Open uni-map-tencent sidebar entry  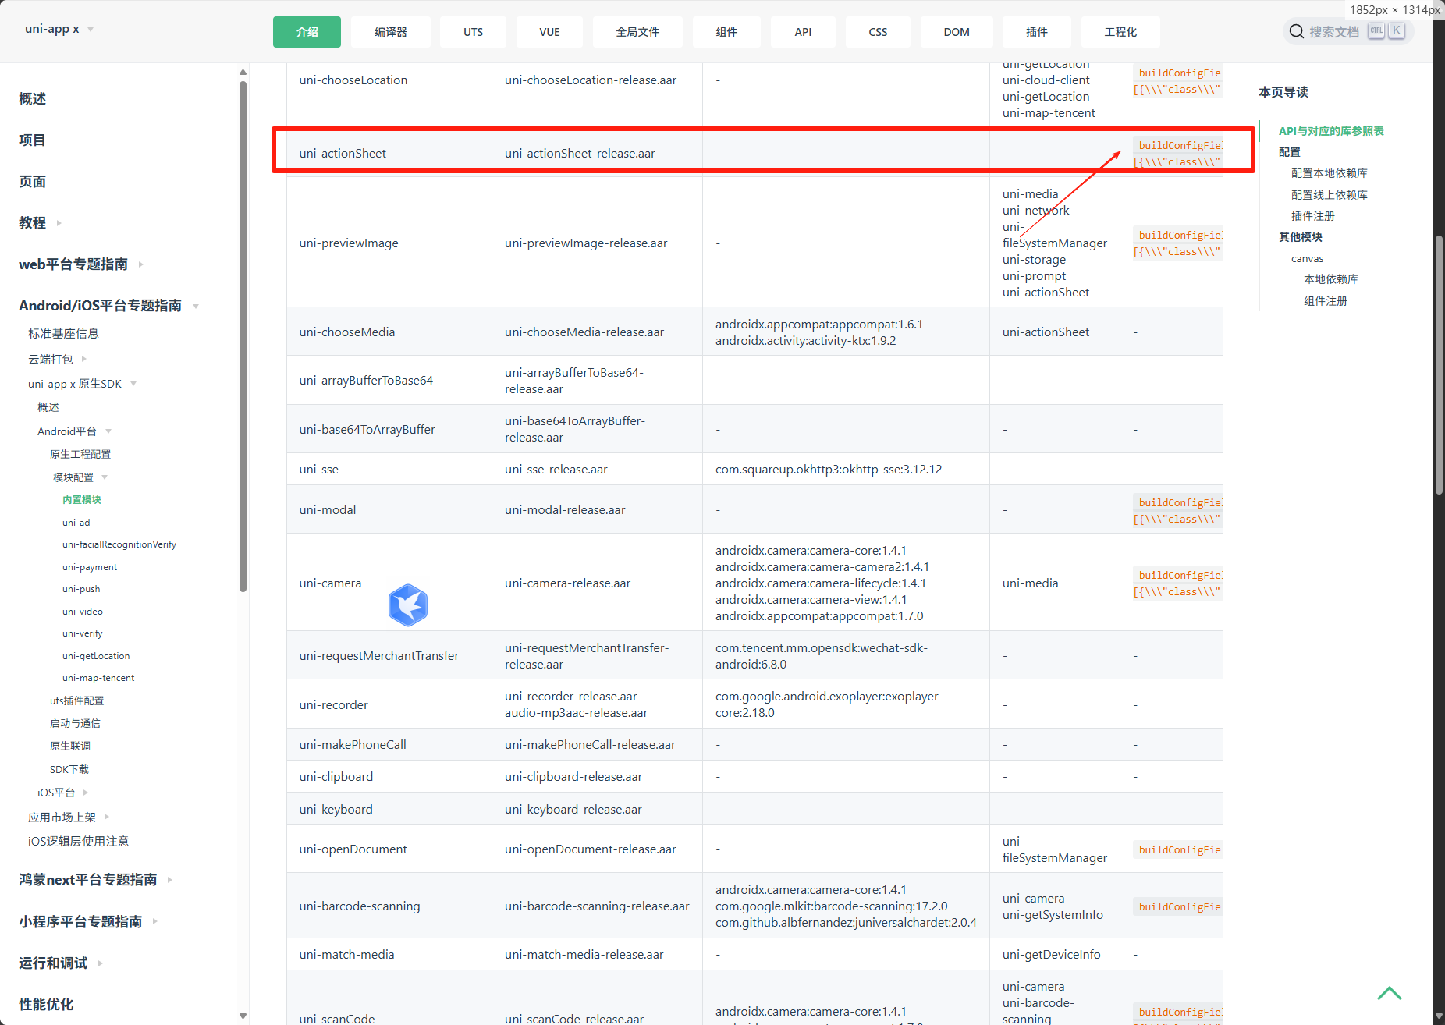[98, 678]
